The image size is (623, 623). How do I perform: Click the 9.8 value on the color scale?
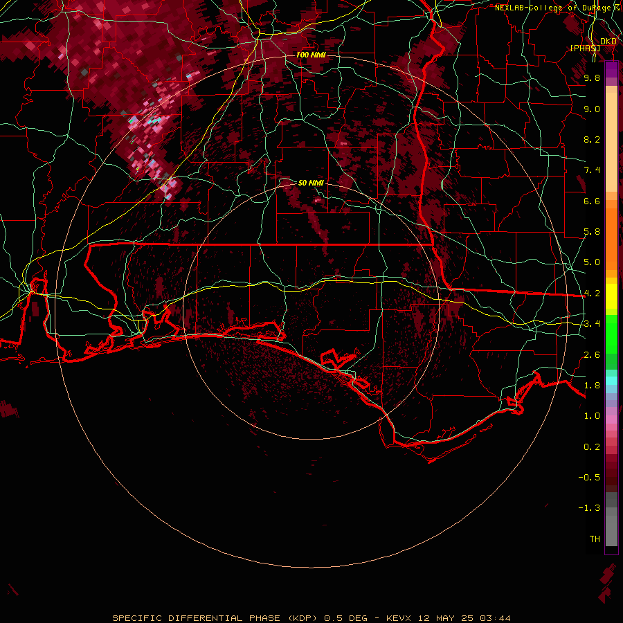592,78
